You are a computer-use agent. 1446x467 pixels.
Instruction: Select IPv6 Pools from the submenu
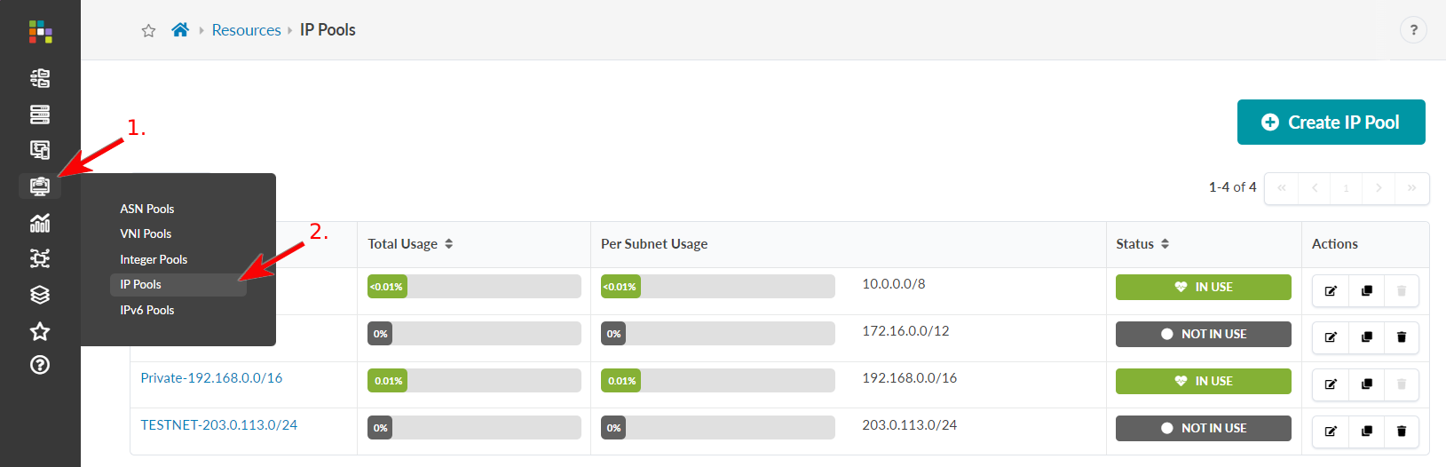147,310
